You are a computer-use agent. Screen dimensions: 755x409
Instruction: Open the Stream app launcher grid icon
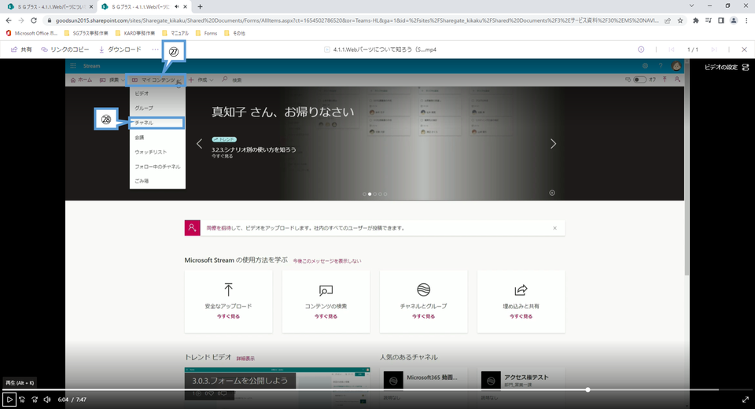(x=73, y=66)
